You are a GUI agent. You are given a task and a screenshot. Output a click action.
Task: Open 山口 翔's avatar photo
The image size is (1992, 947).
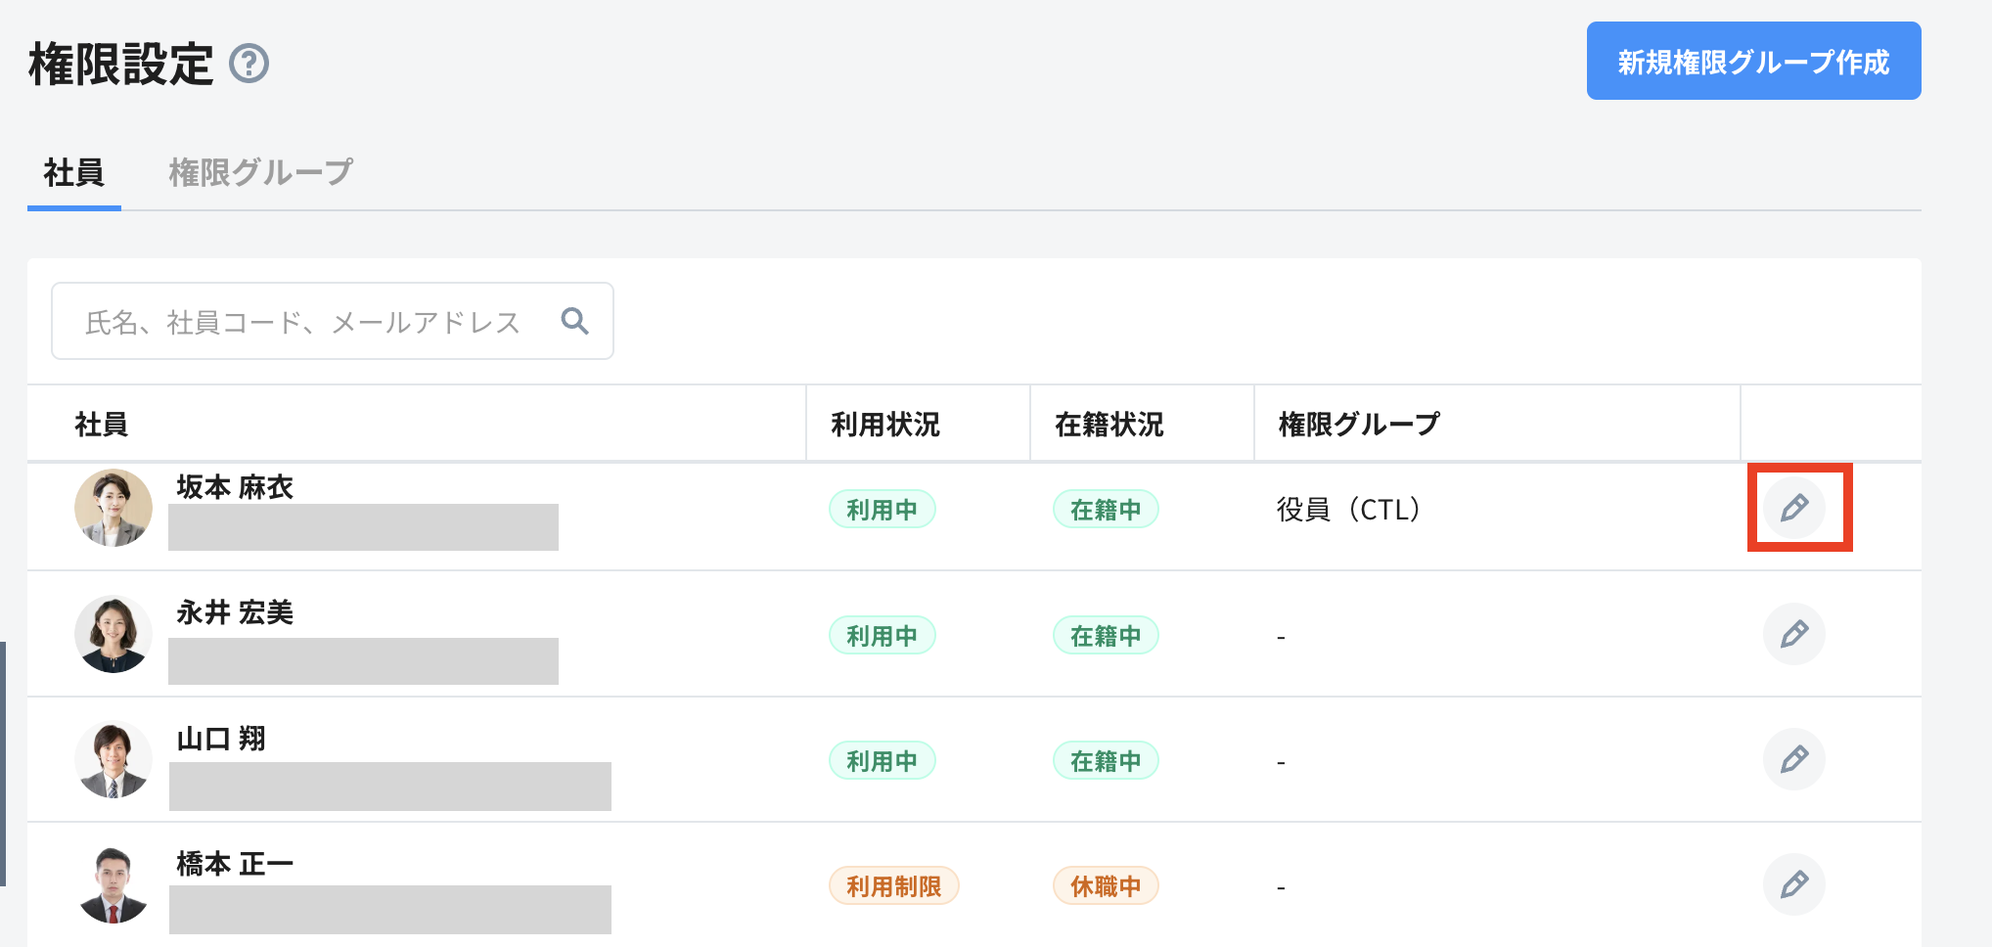tap(113, 759)
